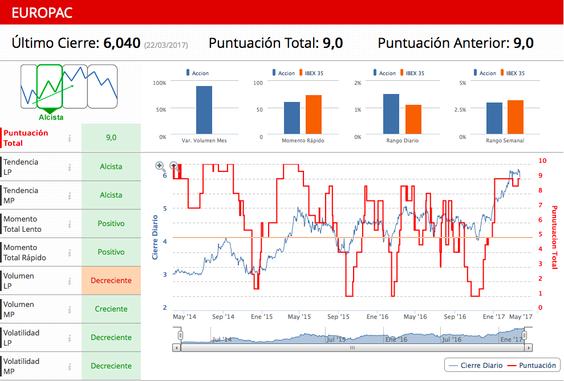Click the blue Accion bar in Rango Diario
The width and height of the screenshot is (564, 381).
pyautogui.click(x=391, y=114)
